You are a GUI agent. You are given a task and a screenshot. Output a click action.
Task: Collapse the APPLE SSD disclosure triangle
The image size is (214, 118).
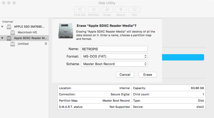[x=3, y=27]
